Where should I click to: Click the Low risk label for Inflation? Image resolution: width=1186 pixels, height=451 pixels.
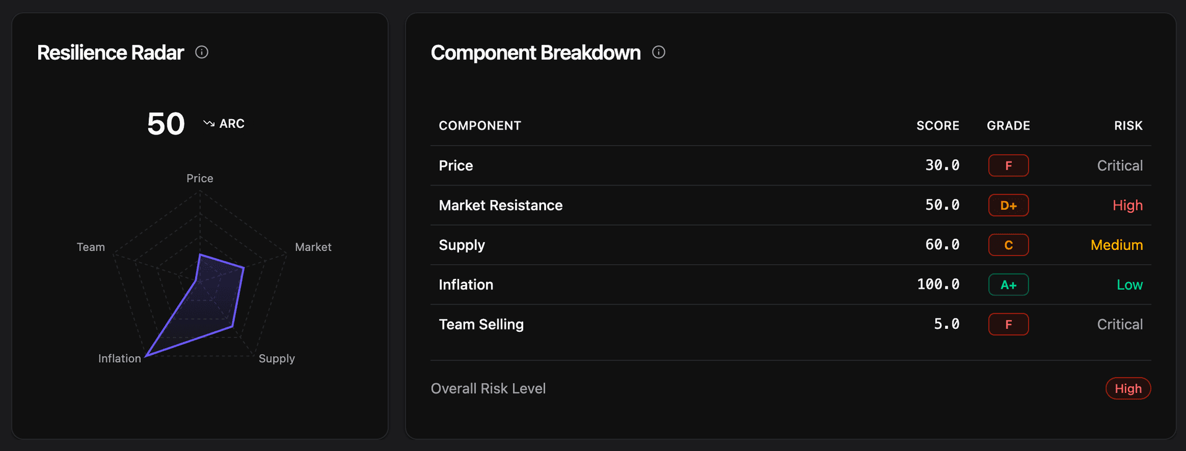1129,284
